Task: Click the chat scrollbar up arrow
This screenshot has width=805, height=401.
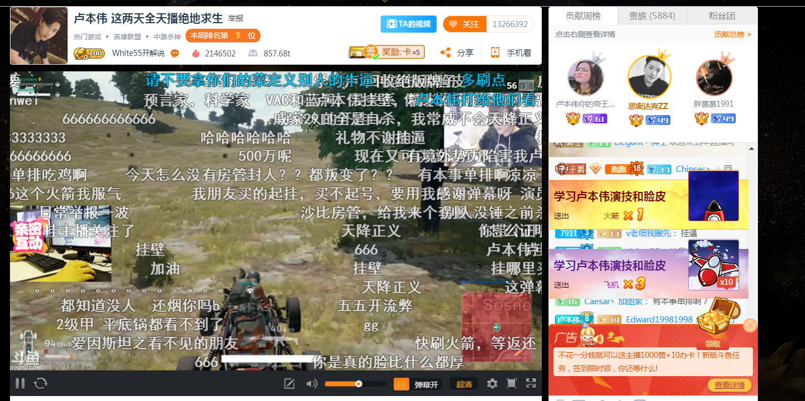Action: (x=751, y=148)
